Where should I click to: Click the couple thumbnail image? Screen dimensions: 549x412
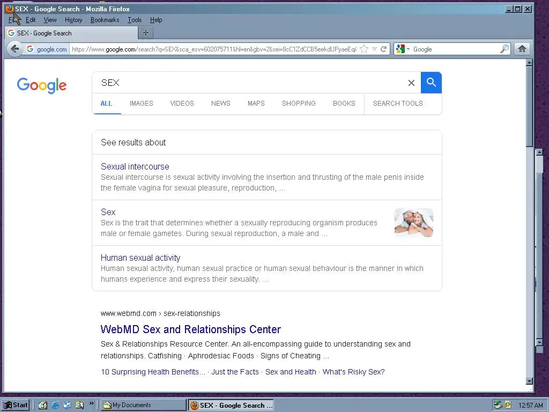[413, 223]
